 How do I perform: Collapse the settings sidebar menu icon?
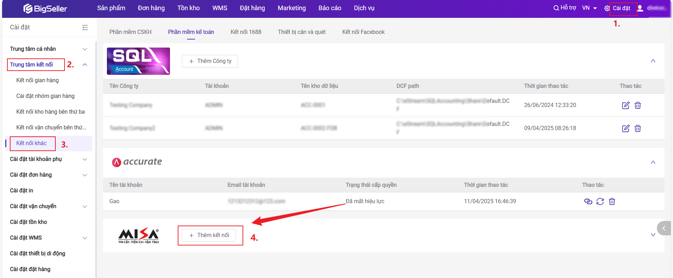[x=85, y=27]
